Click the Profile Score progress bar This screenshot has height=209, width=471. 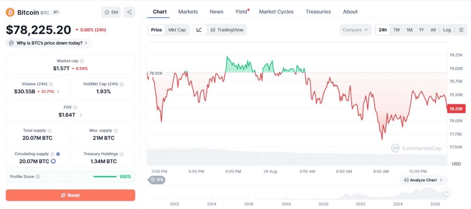105,177
